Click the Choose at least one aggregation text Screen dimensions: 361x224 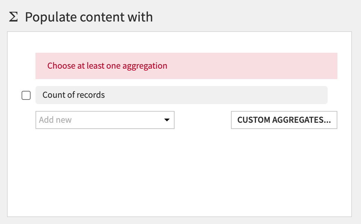click(x=107, y=66)
